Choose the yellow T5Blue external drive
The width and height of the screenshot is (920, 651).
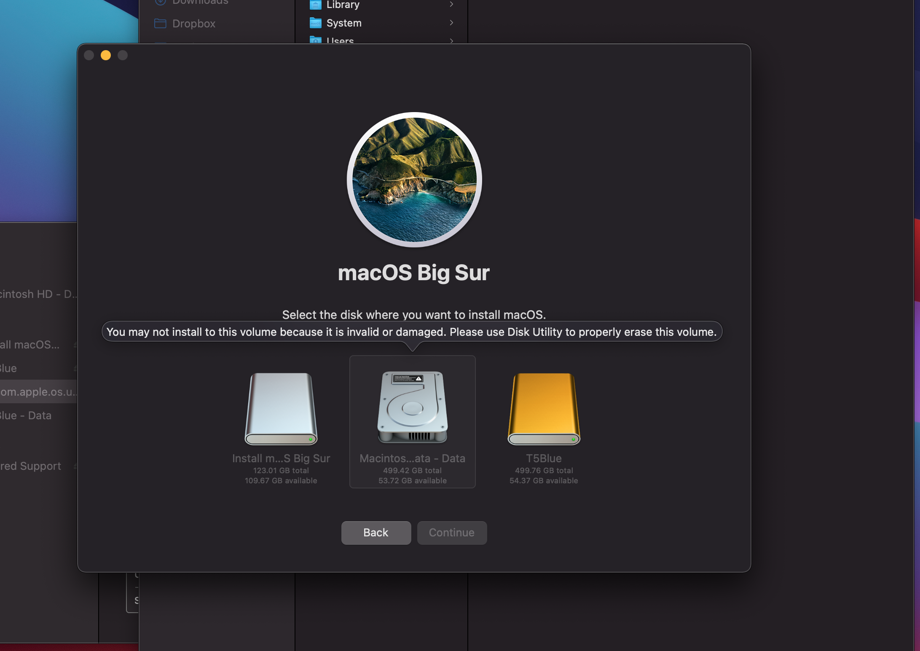pos(544,408)
